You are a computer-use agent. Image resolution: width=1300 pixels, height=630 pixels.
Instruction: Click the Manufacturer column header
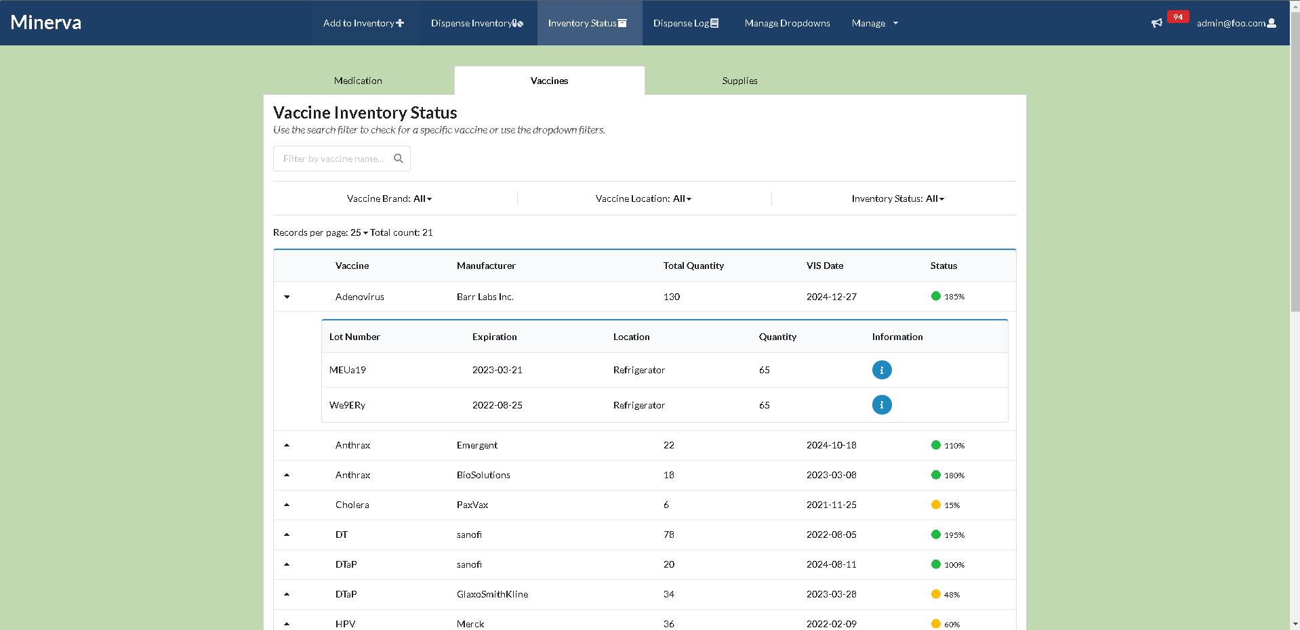486,266
